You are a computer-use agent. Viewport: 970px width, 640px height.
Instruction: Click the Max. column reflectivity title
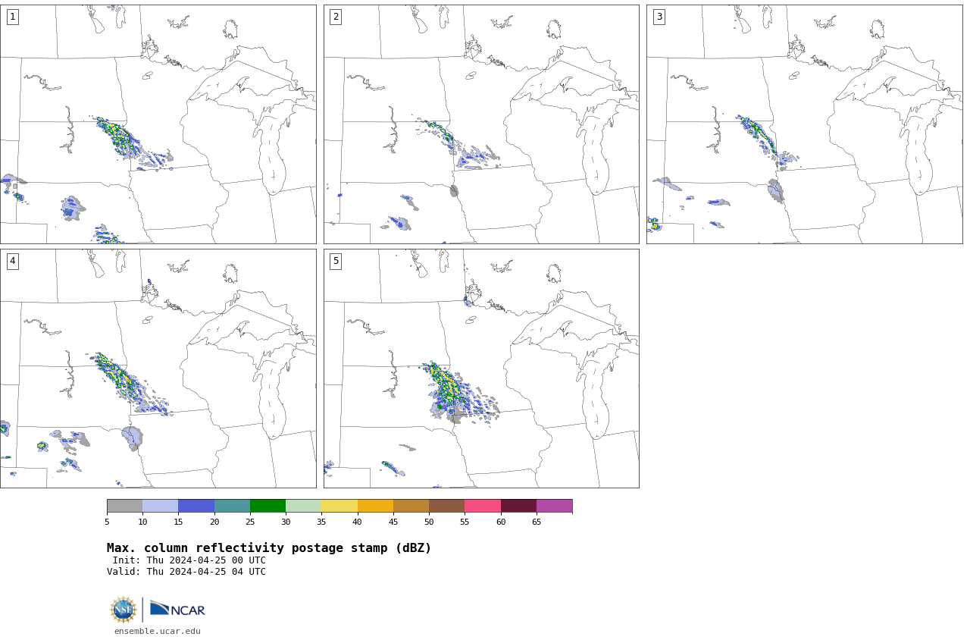coord(269,548)
